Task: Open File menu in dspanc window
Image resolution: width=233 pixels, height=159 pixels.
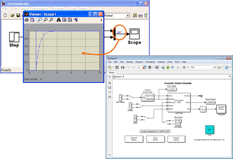Action: tap(109, 62)
